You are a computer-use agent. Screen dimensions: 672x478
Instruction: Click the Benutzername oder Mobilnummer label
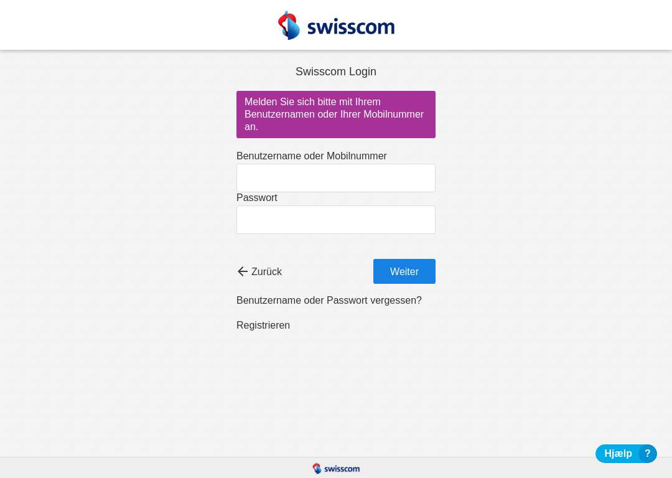pyautogui.click(x=312, y=156)
